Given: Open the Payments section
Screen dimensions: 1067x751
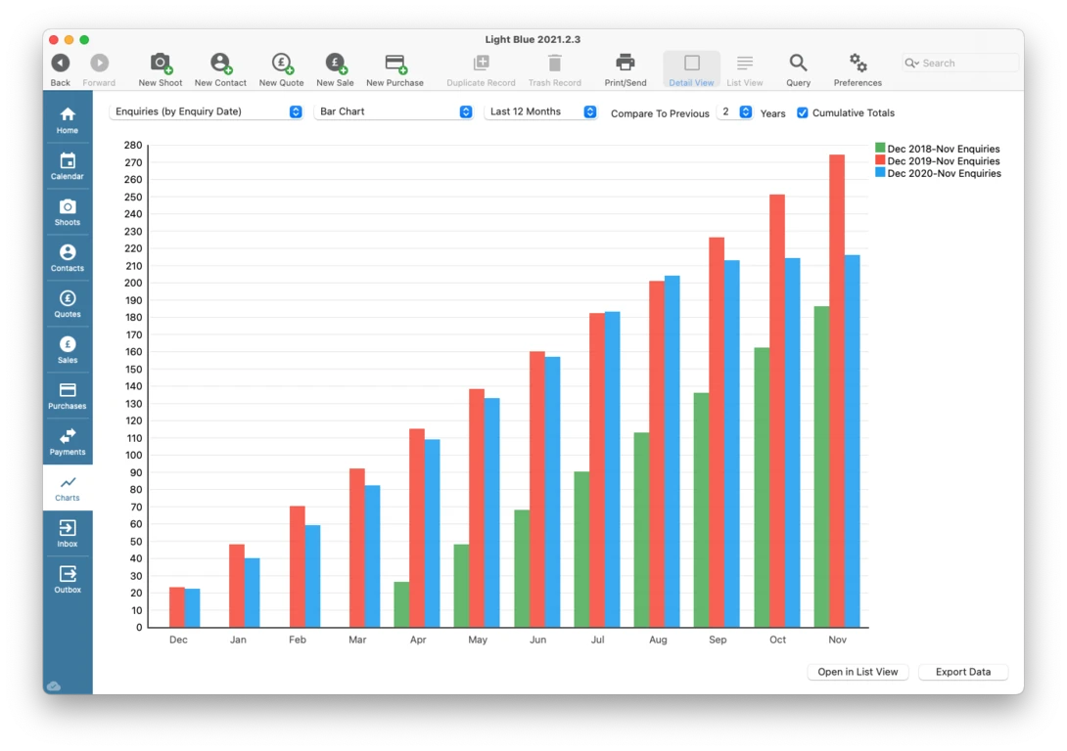Looking at the screenshot, I should [68, 442].
